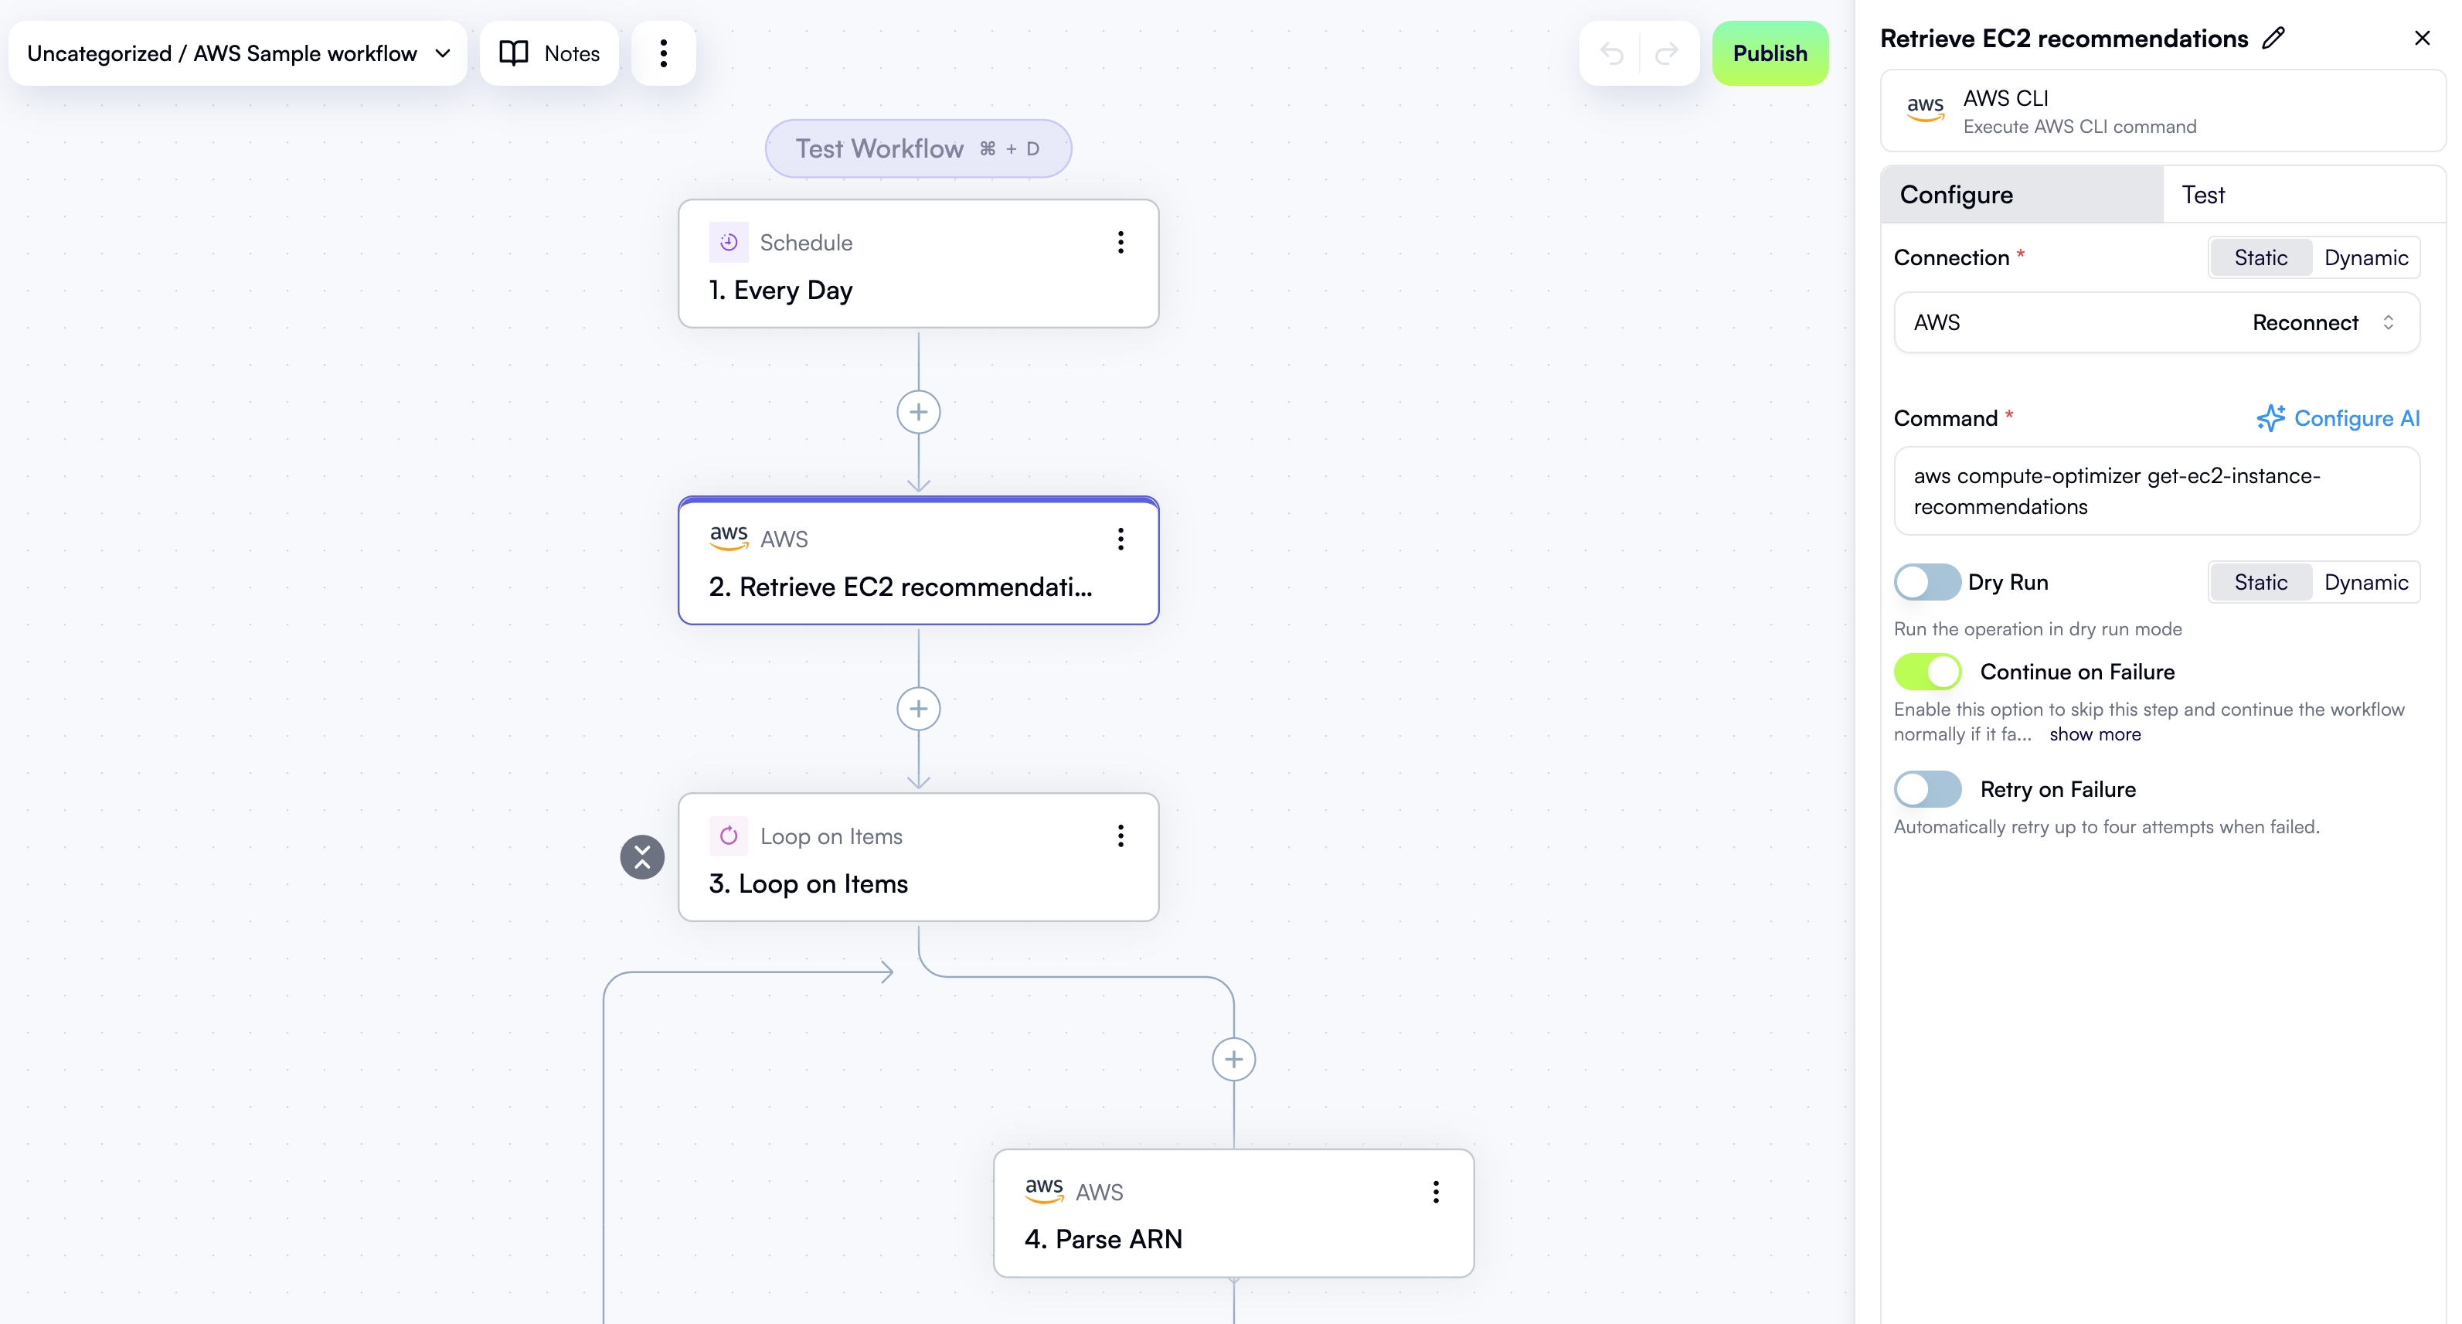The height and width of the screenshot is (1324, 2462).
Task: Open the Loop on Items step menu
Action: [1120, 836]
